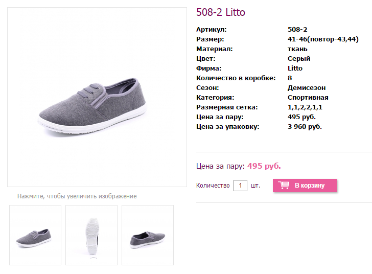
Task: Click the product title "508-2 Litto"
Action: click(220, 12)
